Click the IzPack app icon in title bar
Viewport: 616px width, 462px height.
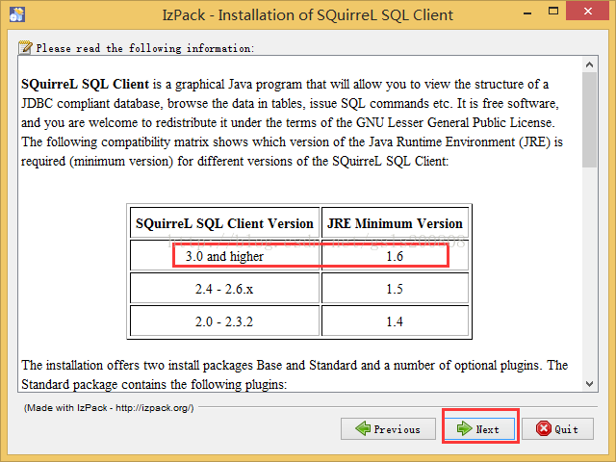click(x=17, y=14)
